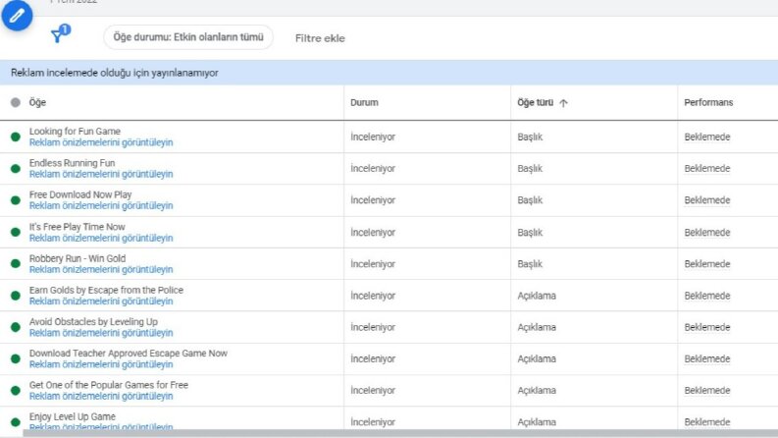The width and height of the screenshot is (778, 438).
Task: Click the Reklam incelemede olduğu için yayınlanamıyor banner
Action: [x=389, y=73]
